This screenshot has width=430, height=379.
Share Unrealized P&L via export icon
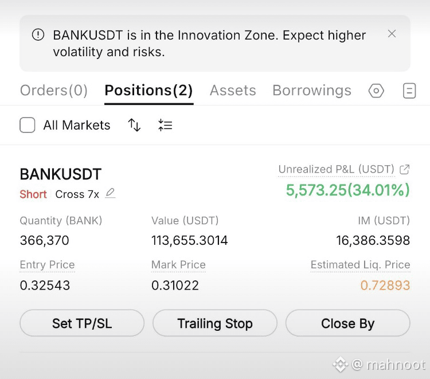pyautogui.click(x=405, y=170)
